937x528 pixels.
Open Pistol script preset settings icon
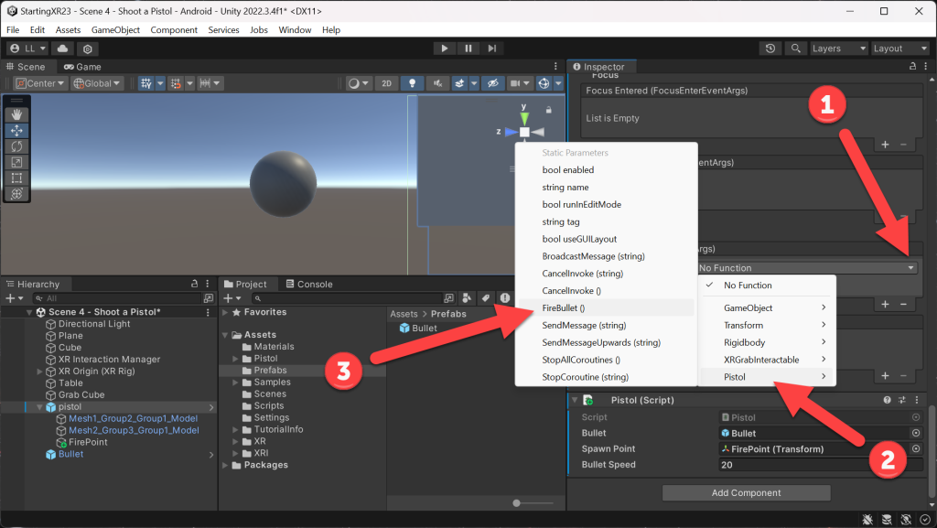pyautogui.click(x=901, y=400)
